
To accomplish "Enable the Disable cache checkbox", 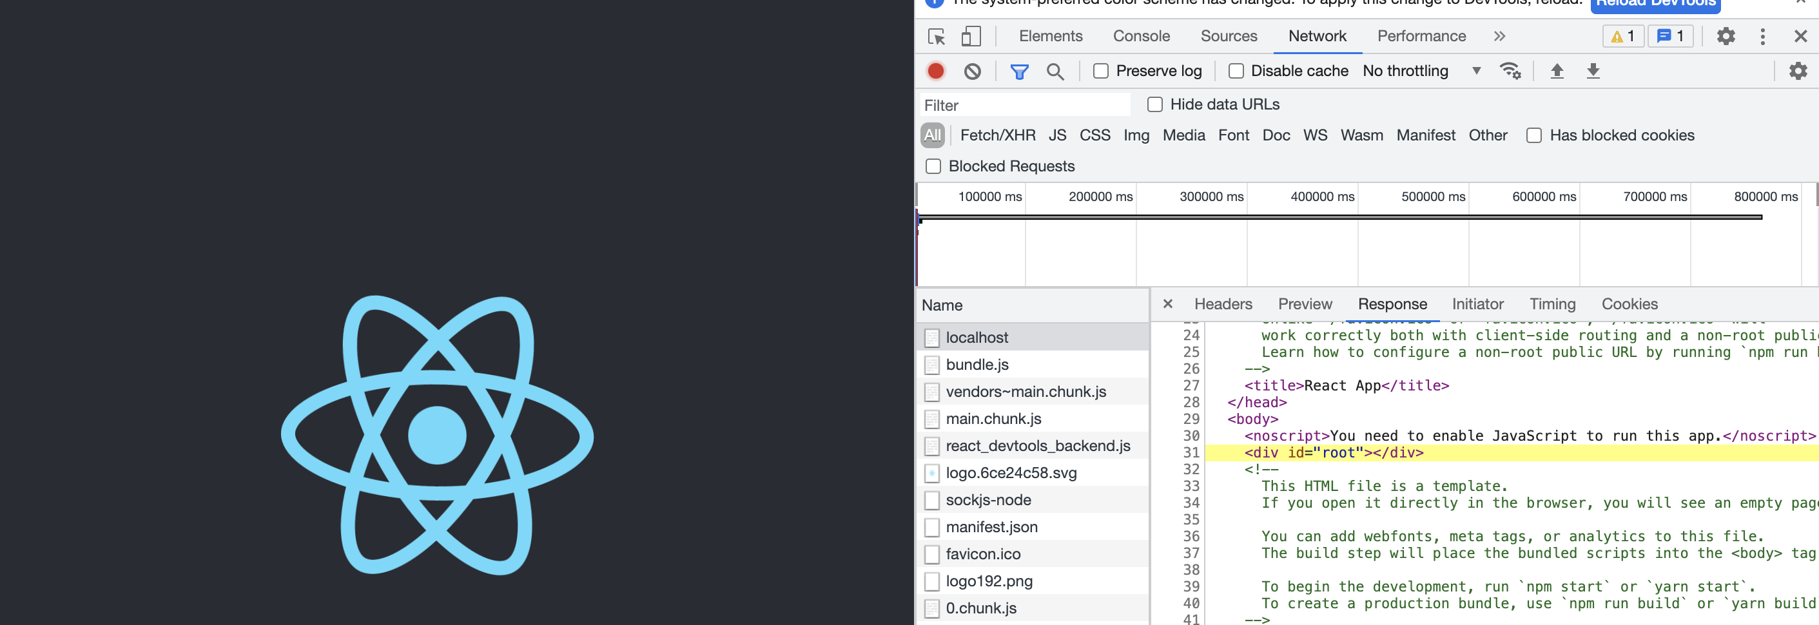I will [x=1236, y=72].
